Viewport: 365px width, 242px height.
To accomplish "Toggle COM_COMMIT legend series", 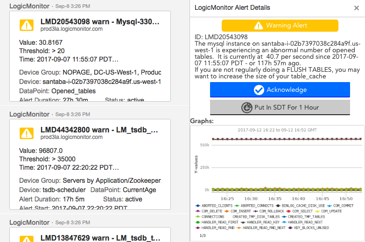I will 340,206.
